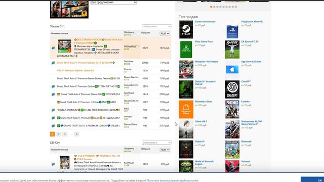Click the 1550 руб price in Nexus Gaming row

click(x=164, y=79)
